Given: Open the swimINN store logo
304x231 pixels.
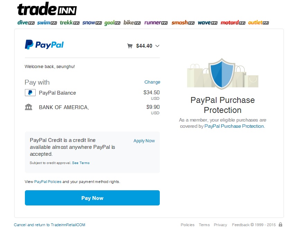Looking at the screenshot, I should pyautogui.click(x=47, y=23).
